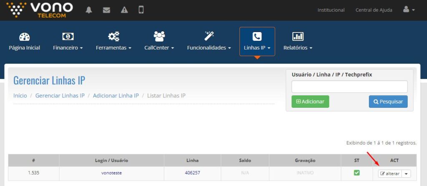Open the messages envelope icon
427x186 pixels.
coord(106,10)
